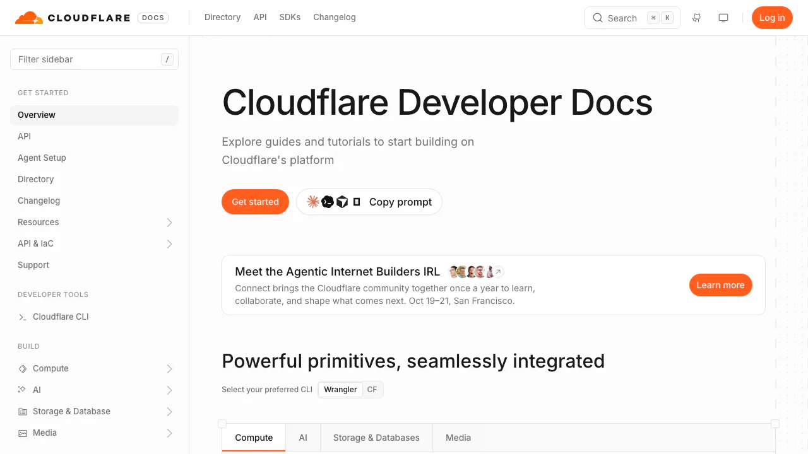Click the small arrow icon after the avatars
Viewport: 808px width, 454px height.
[x=498, y=272]
